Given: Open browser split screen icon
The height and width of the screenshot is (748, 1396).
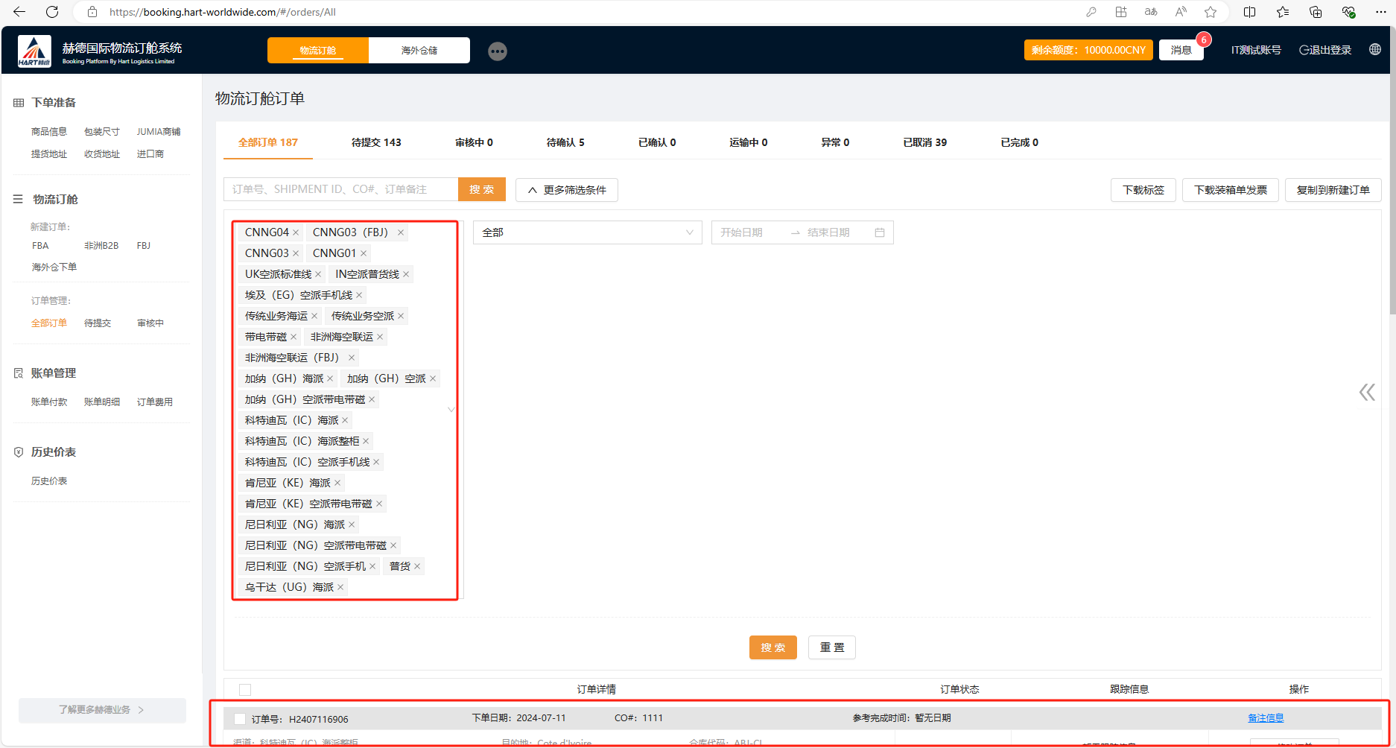Looking at the screenshot, I should point(1250,12).
